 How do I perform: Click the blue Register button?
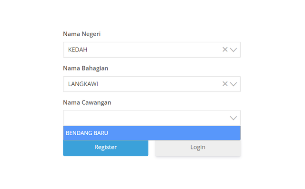(106, 148)
